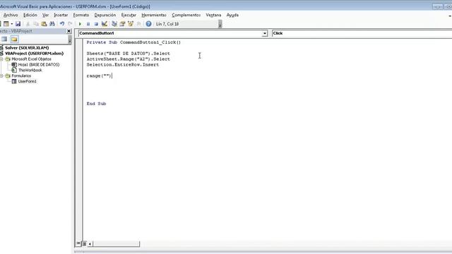Viewport: 452px width, 254px height.
Task: Click the Toolbox toolbar icon
Action: pyautogui.click(x=138, y=24)
